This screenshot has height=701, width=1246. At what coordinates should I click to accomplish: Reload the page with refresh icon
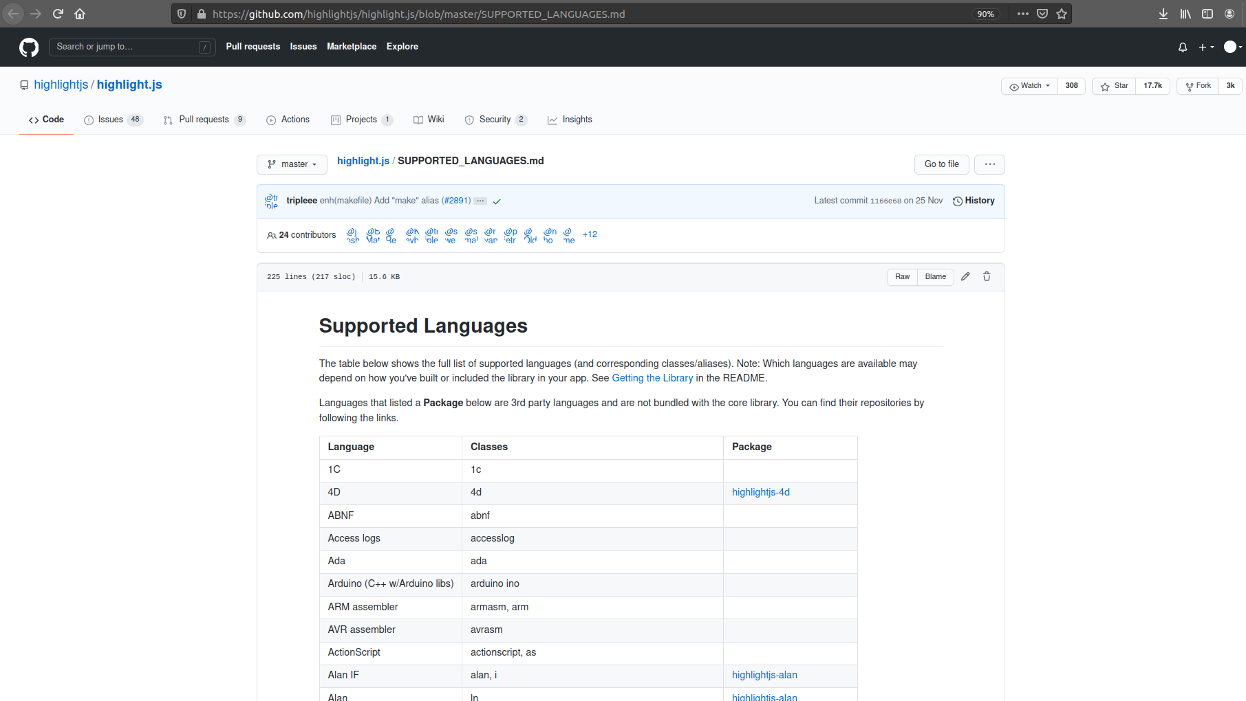[x=58, y=14]
